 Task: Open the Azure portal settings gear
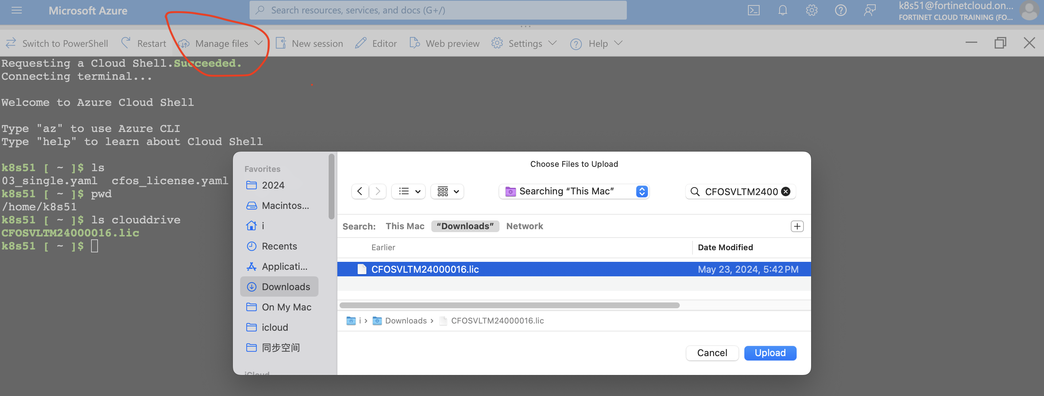click(811, 11)
